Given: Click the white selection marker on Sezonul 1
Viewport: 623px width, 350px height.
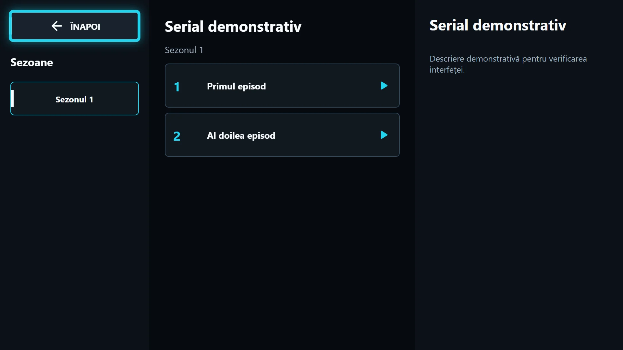Looking at the screenshot, I should [12, 99].
